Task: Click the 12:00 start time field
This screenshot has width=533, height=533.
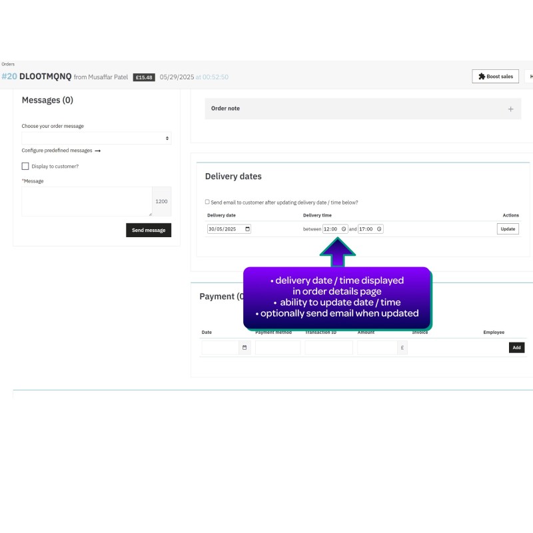Action: [335, 229]
